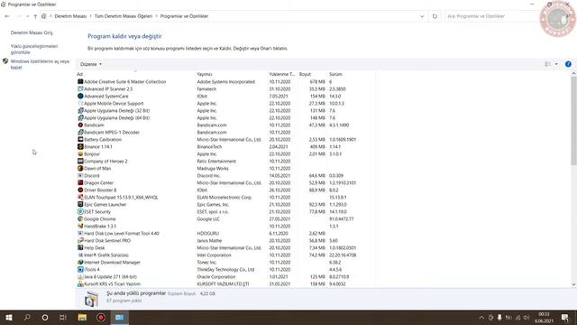
Task: Select Hard Disk Low Level Format Tool row
Action: click(x=225, y=233)
